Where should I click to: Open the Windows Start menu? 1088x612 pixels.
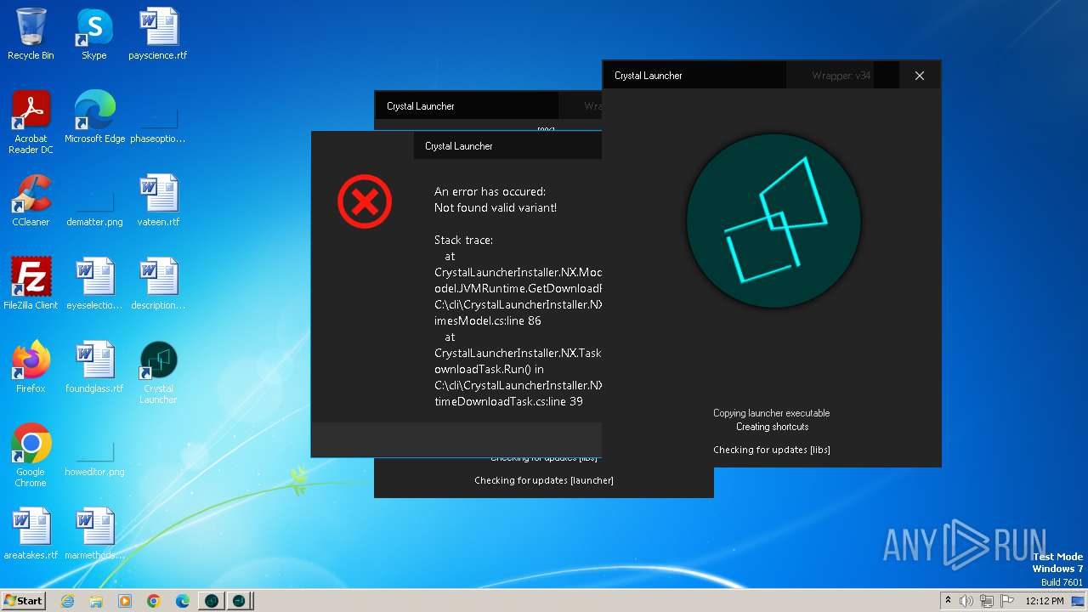coord(23,600)
